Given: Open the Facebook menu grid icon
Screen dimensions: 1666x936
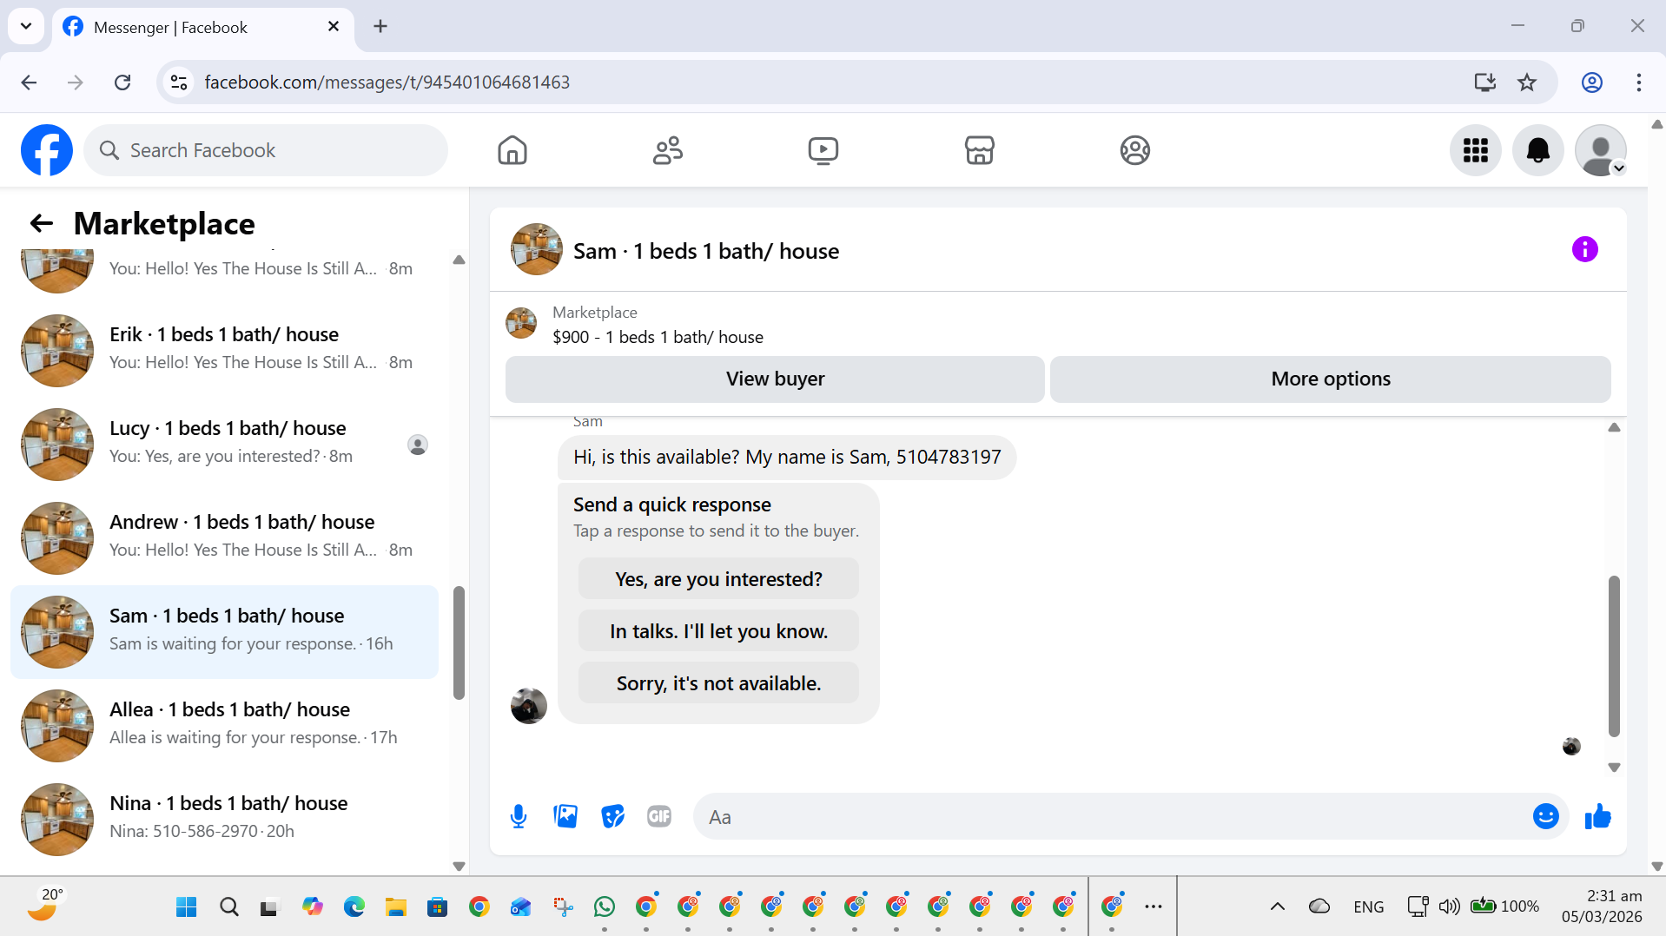Looking at the screenshot, I should pyautogui.click(x=1476, y=150).
